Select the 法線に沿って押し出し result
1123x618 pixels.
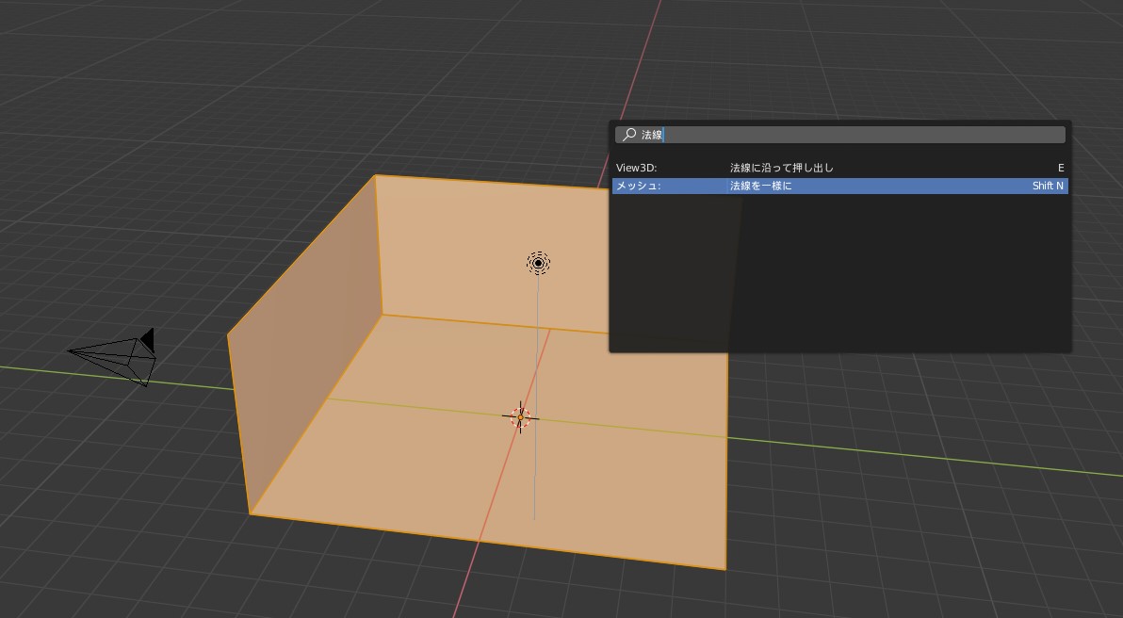(840, 168)
